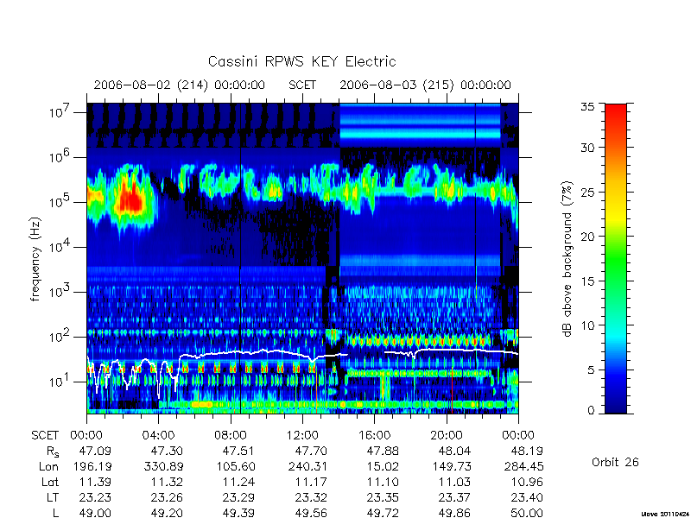Click the small stamp text in bottom-right corner

click(666, 514)
